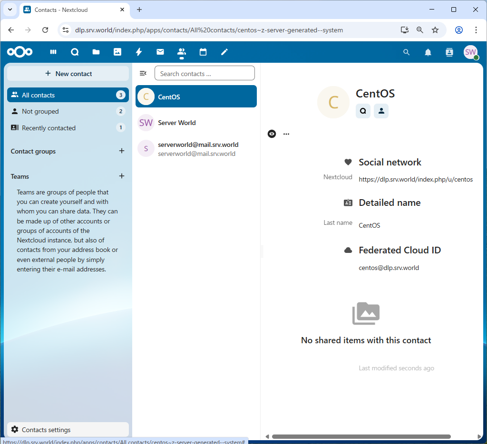Reload the page in the browser
This screenshot has height=444, width=487.
45,30
